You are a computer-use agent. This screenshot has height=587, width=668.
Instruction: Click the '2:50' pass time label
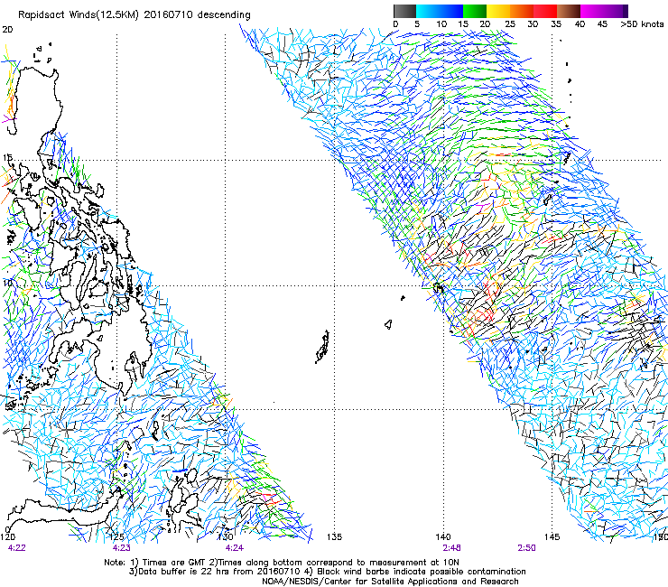526,548
